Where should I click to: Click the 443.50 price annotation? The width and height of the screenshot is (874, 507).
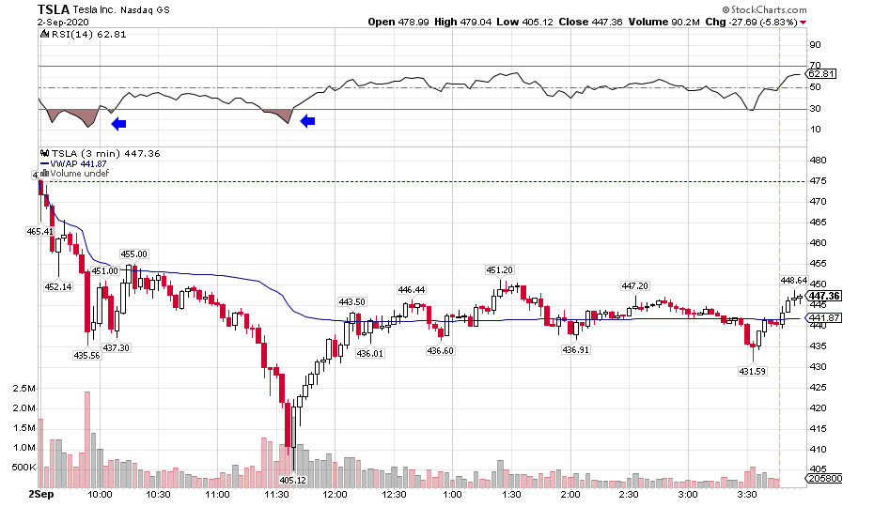pyautogui.click(x=351, y=302)
